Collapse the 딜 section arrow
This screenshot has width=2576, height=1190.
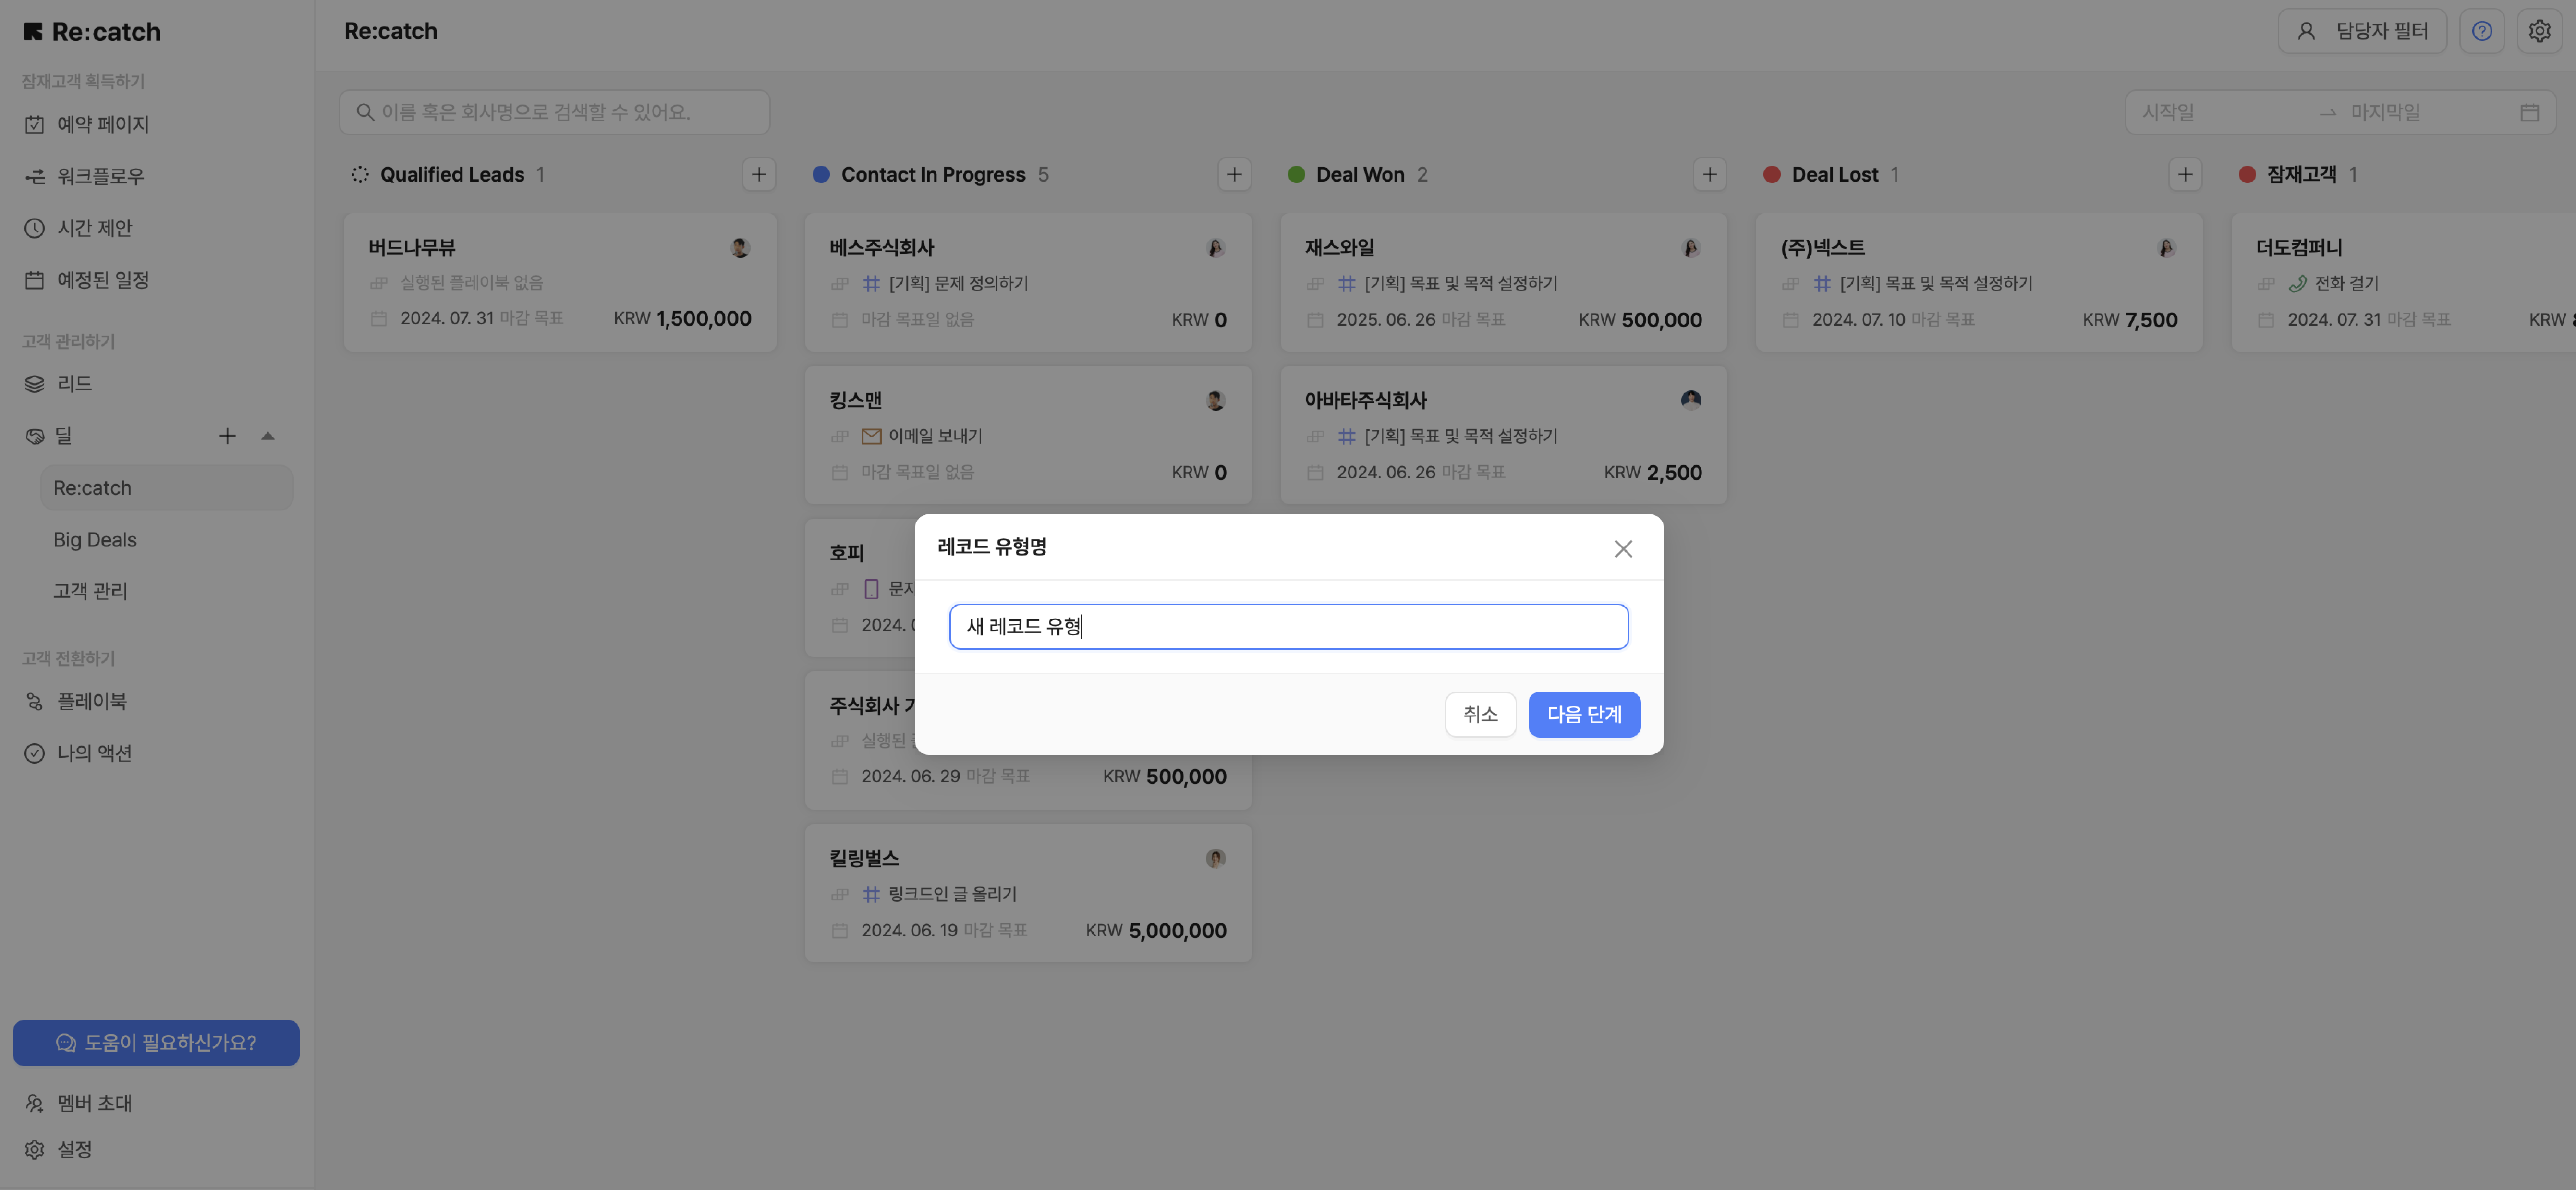point(267,436)
